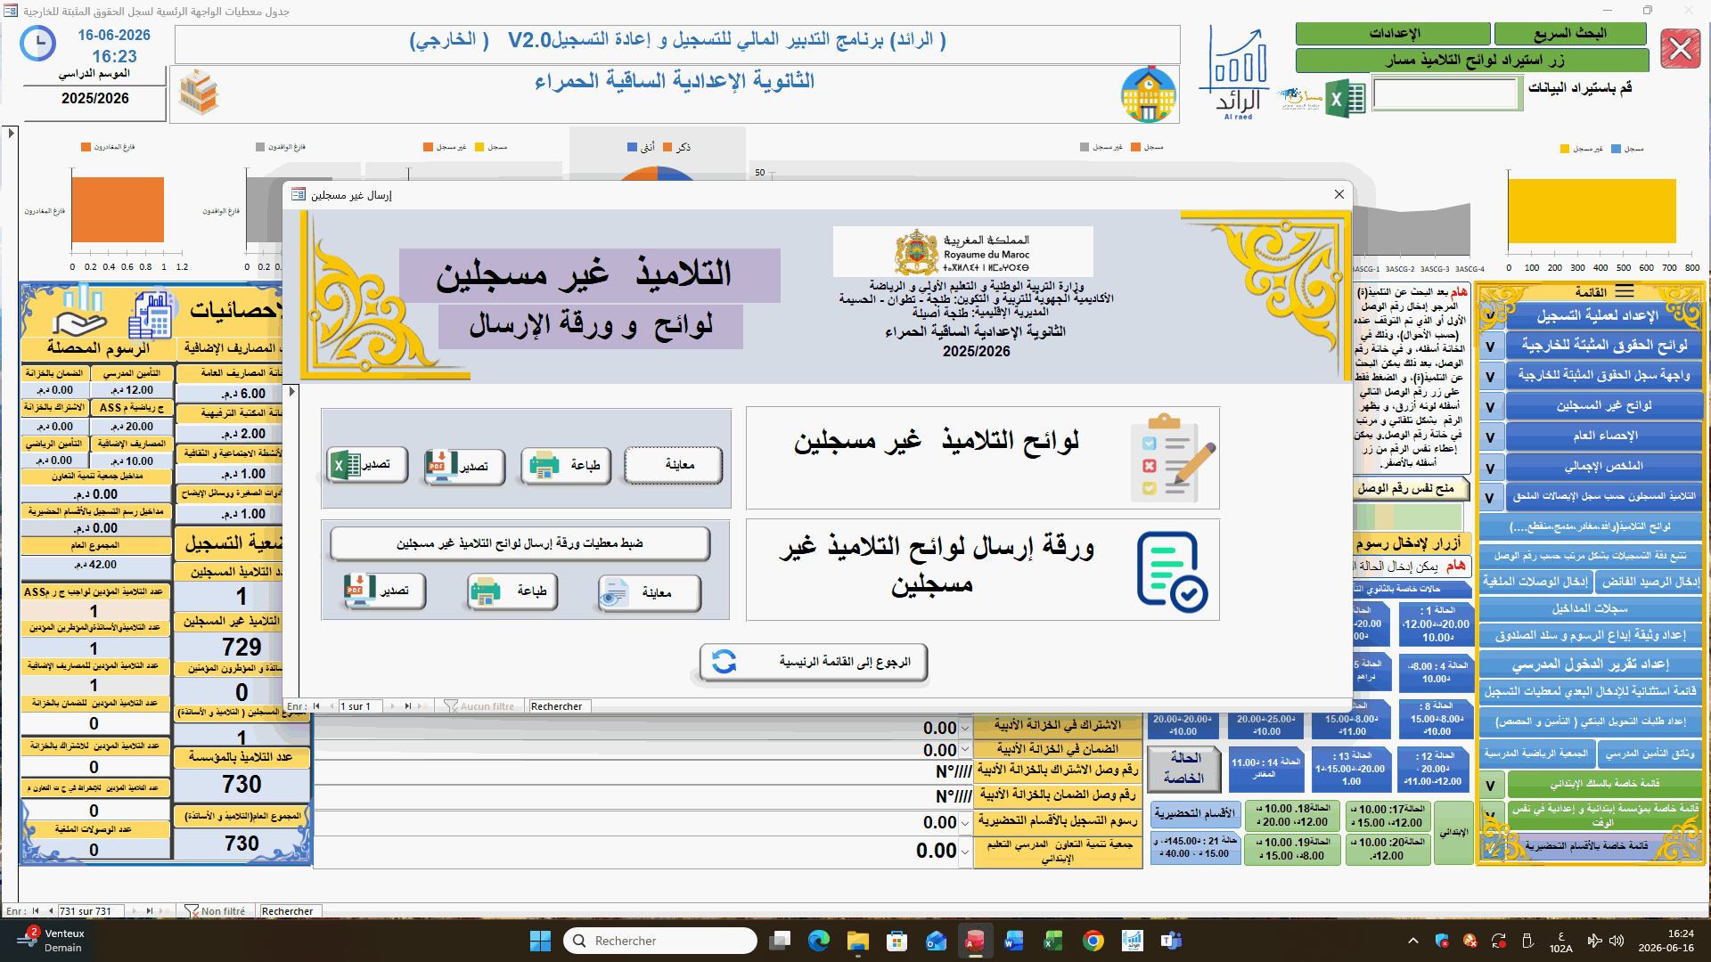
Task: Click the data import input field
Action: point(1445,93)
